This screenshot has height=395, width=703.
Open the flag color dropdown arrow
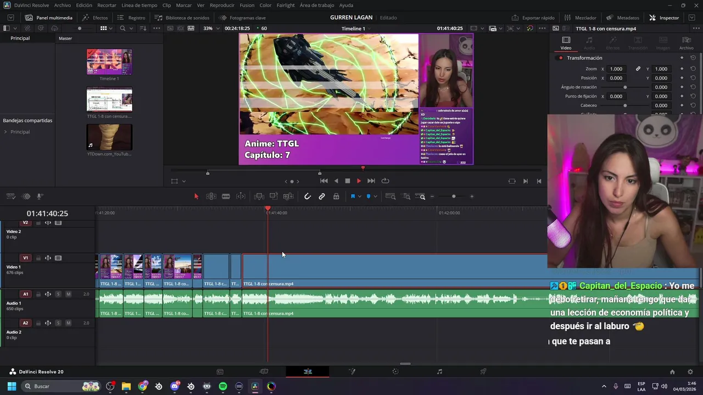pos(359,196)
